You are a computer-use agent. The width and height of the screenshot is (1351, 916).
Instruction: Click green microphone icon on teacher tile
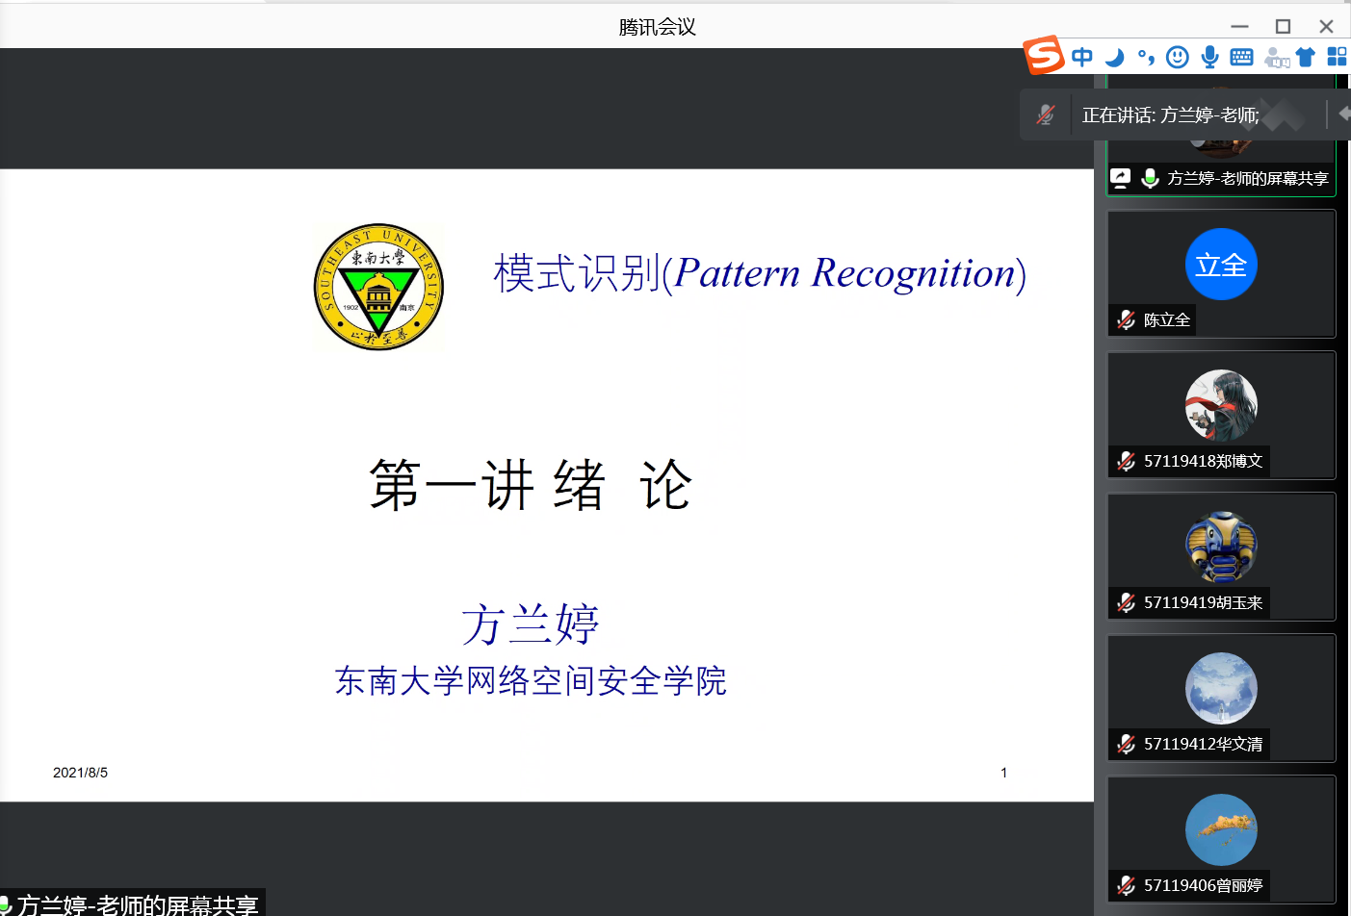[x=1150, y=178]
